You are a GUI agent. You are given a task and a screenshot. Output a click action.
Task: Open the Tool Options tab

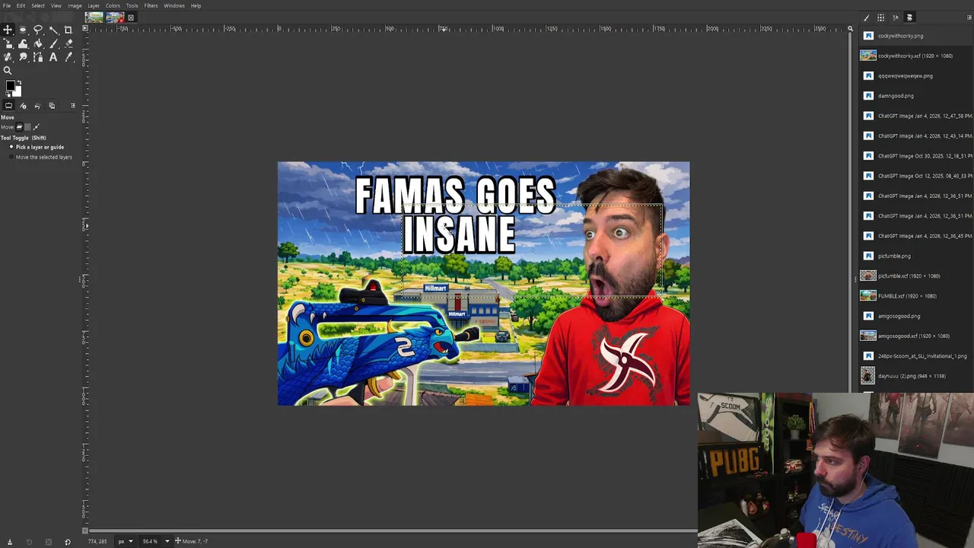coord(8,106)
